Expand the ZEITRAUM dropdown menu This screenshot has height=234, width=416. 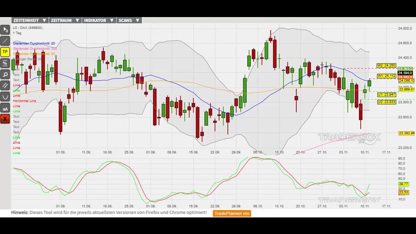[65, 20]
